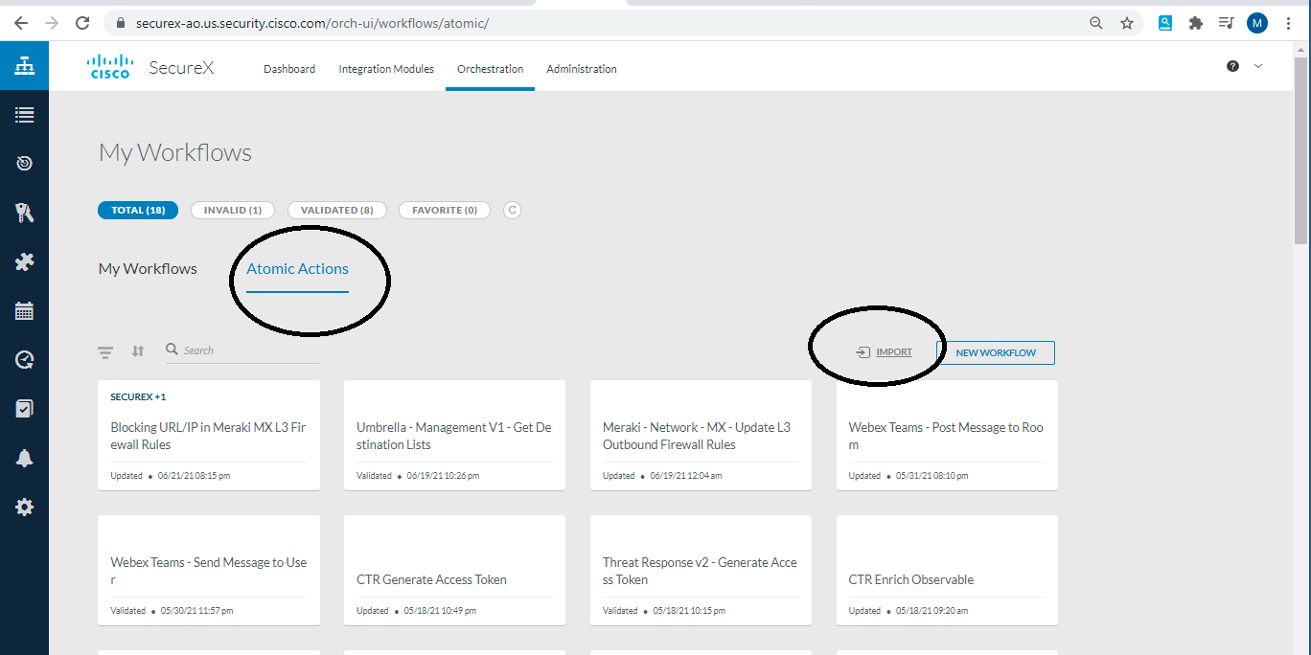Click the IMPORT link
This screenshot has width=1311, height=655.
tap(885, 352)
